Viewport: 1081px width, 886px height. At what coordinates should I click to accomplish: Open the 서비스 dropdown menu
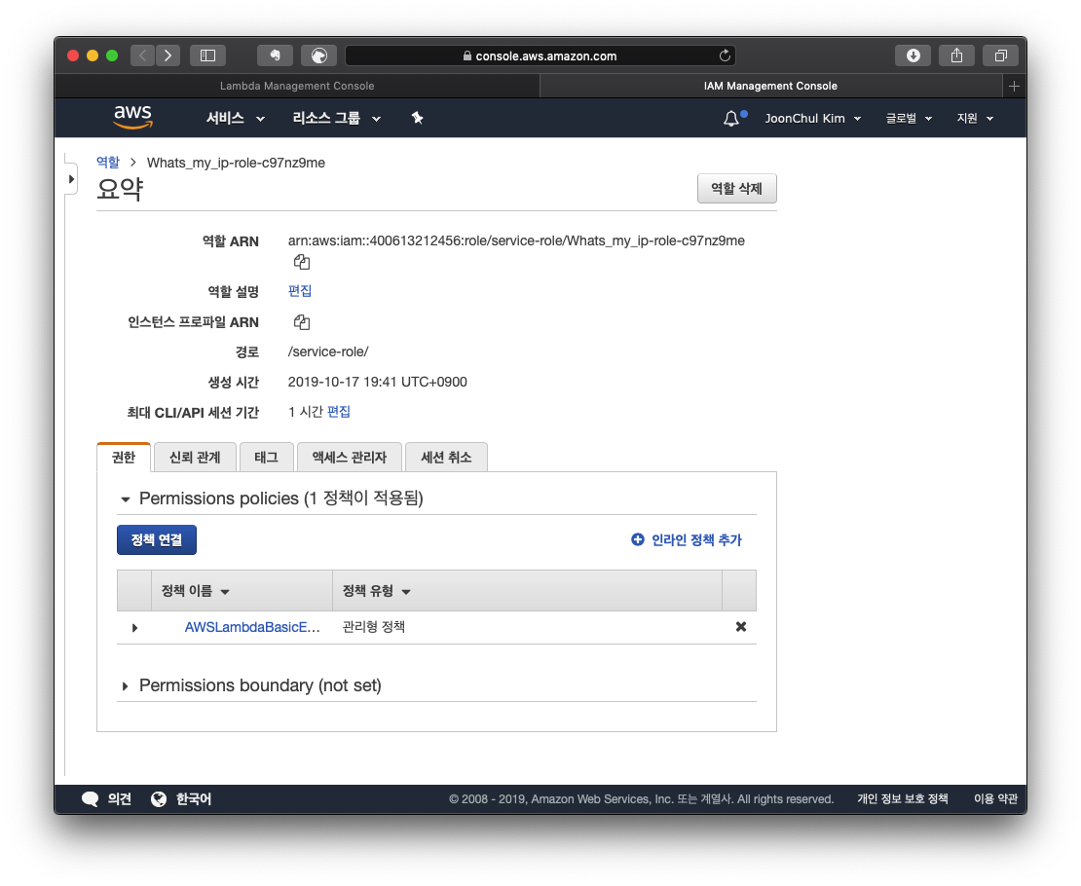[235, 118]
